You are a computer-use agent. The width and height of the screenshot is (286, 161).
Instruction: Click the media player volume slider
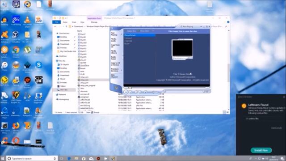tap(155, 92)
